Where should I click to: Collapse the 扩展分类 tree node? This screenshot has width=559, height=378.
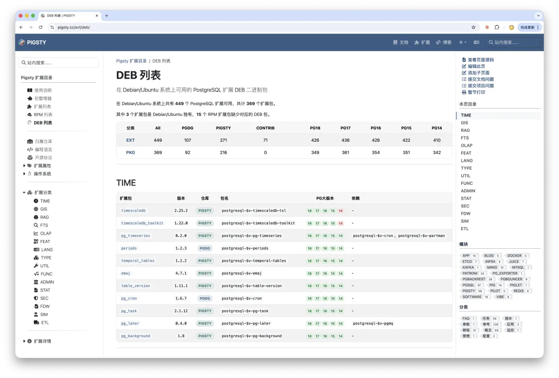24,193
